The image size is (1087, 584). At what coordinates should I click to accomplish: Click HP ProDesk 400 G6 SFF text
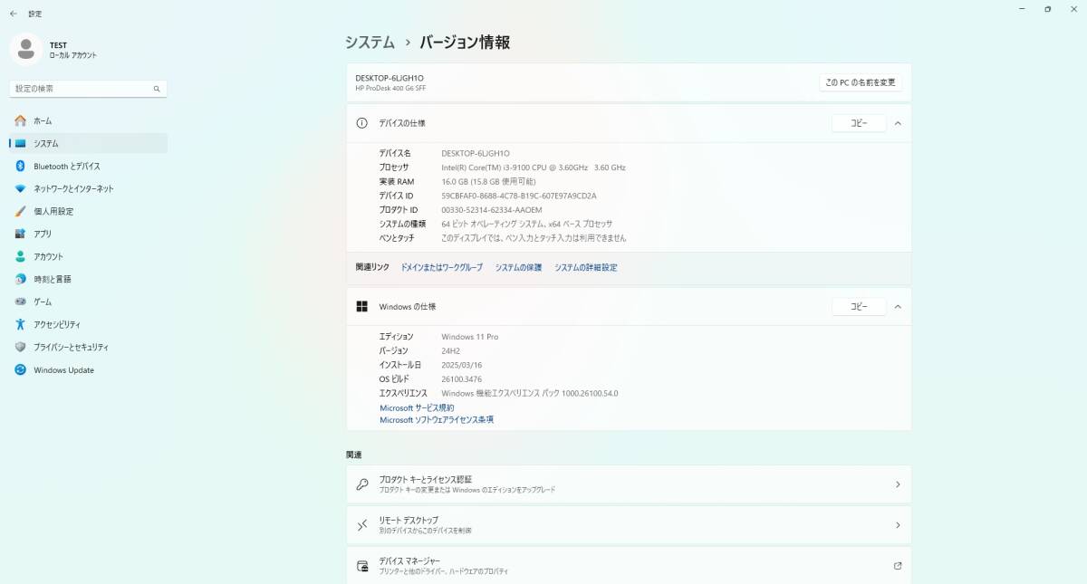pyautogui.click(x=390, y=88)
